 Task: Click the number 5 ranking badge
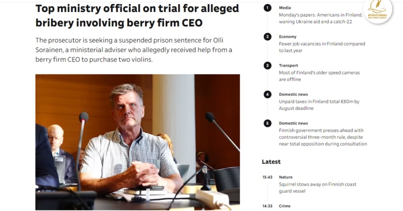[267, 123]
